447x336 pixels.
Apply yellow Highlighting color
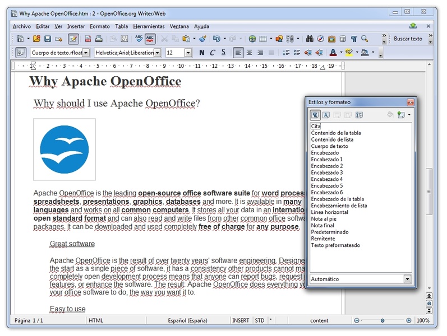pyautogui.click(x=349, y=53)
